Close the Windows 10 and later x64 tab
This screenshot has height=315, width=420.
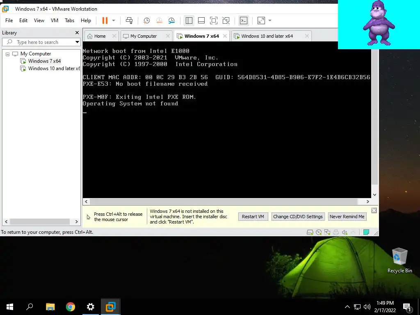[x=307, y=36]
